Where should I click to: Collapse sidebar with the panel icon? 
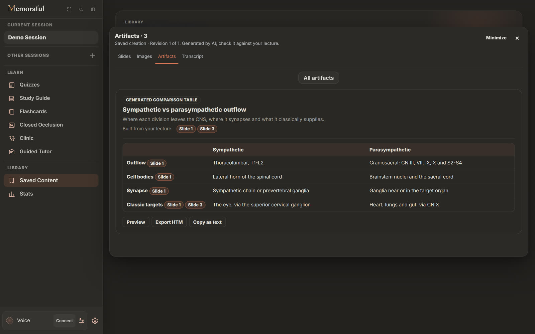93,9
